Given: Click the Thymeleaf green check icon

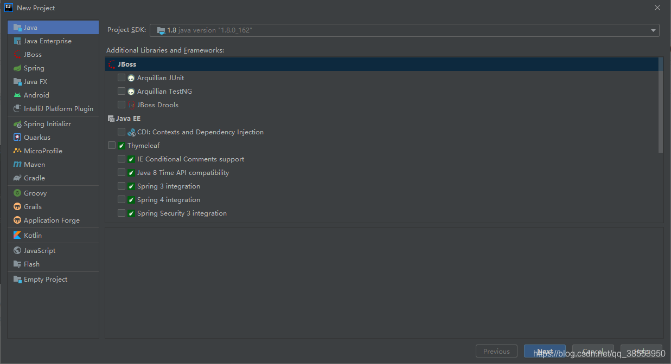Looking at the screenshot, I should click(x=122, y=146).
